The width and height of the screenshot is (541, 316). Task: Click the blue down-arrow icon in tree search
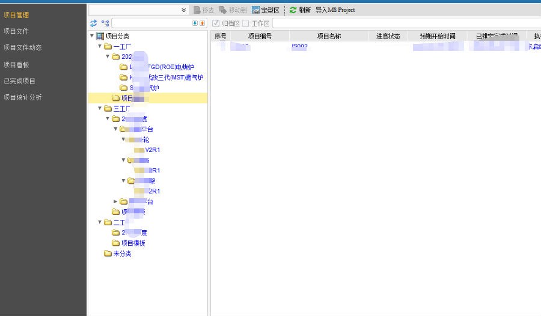point(195,23)
